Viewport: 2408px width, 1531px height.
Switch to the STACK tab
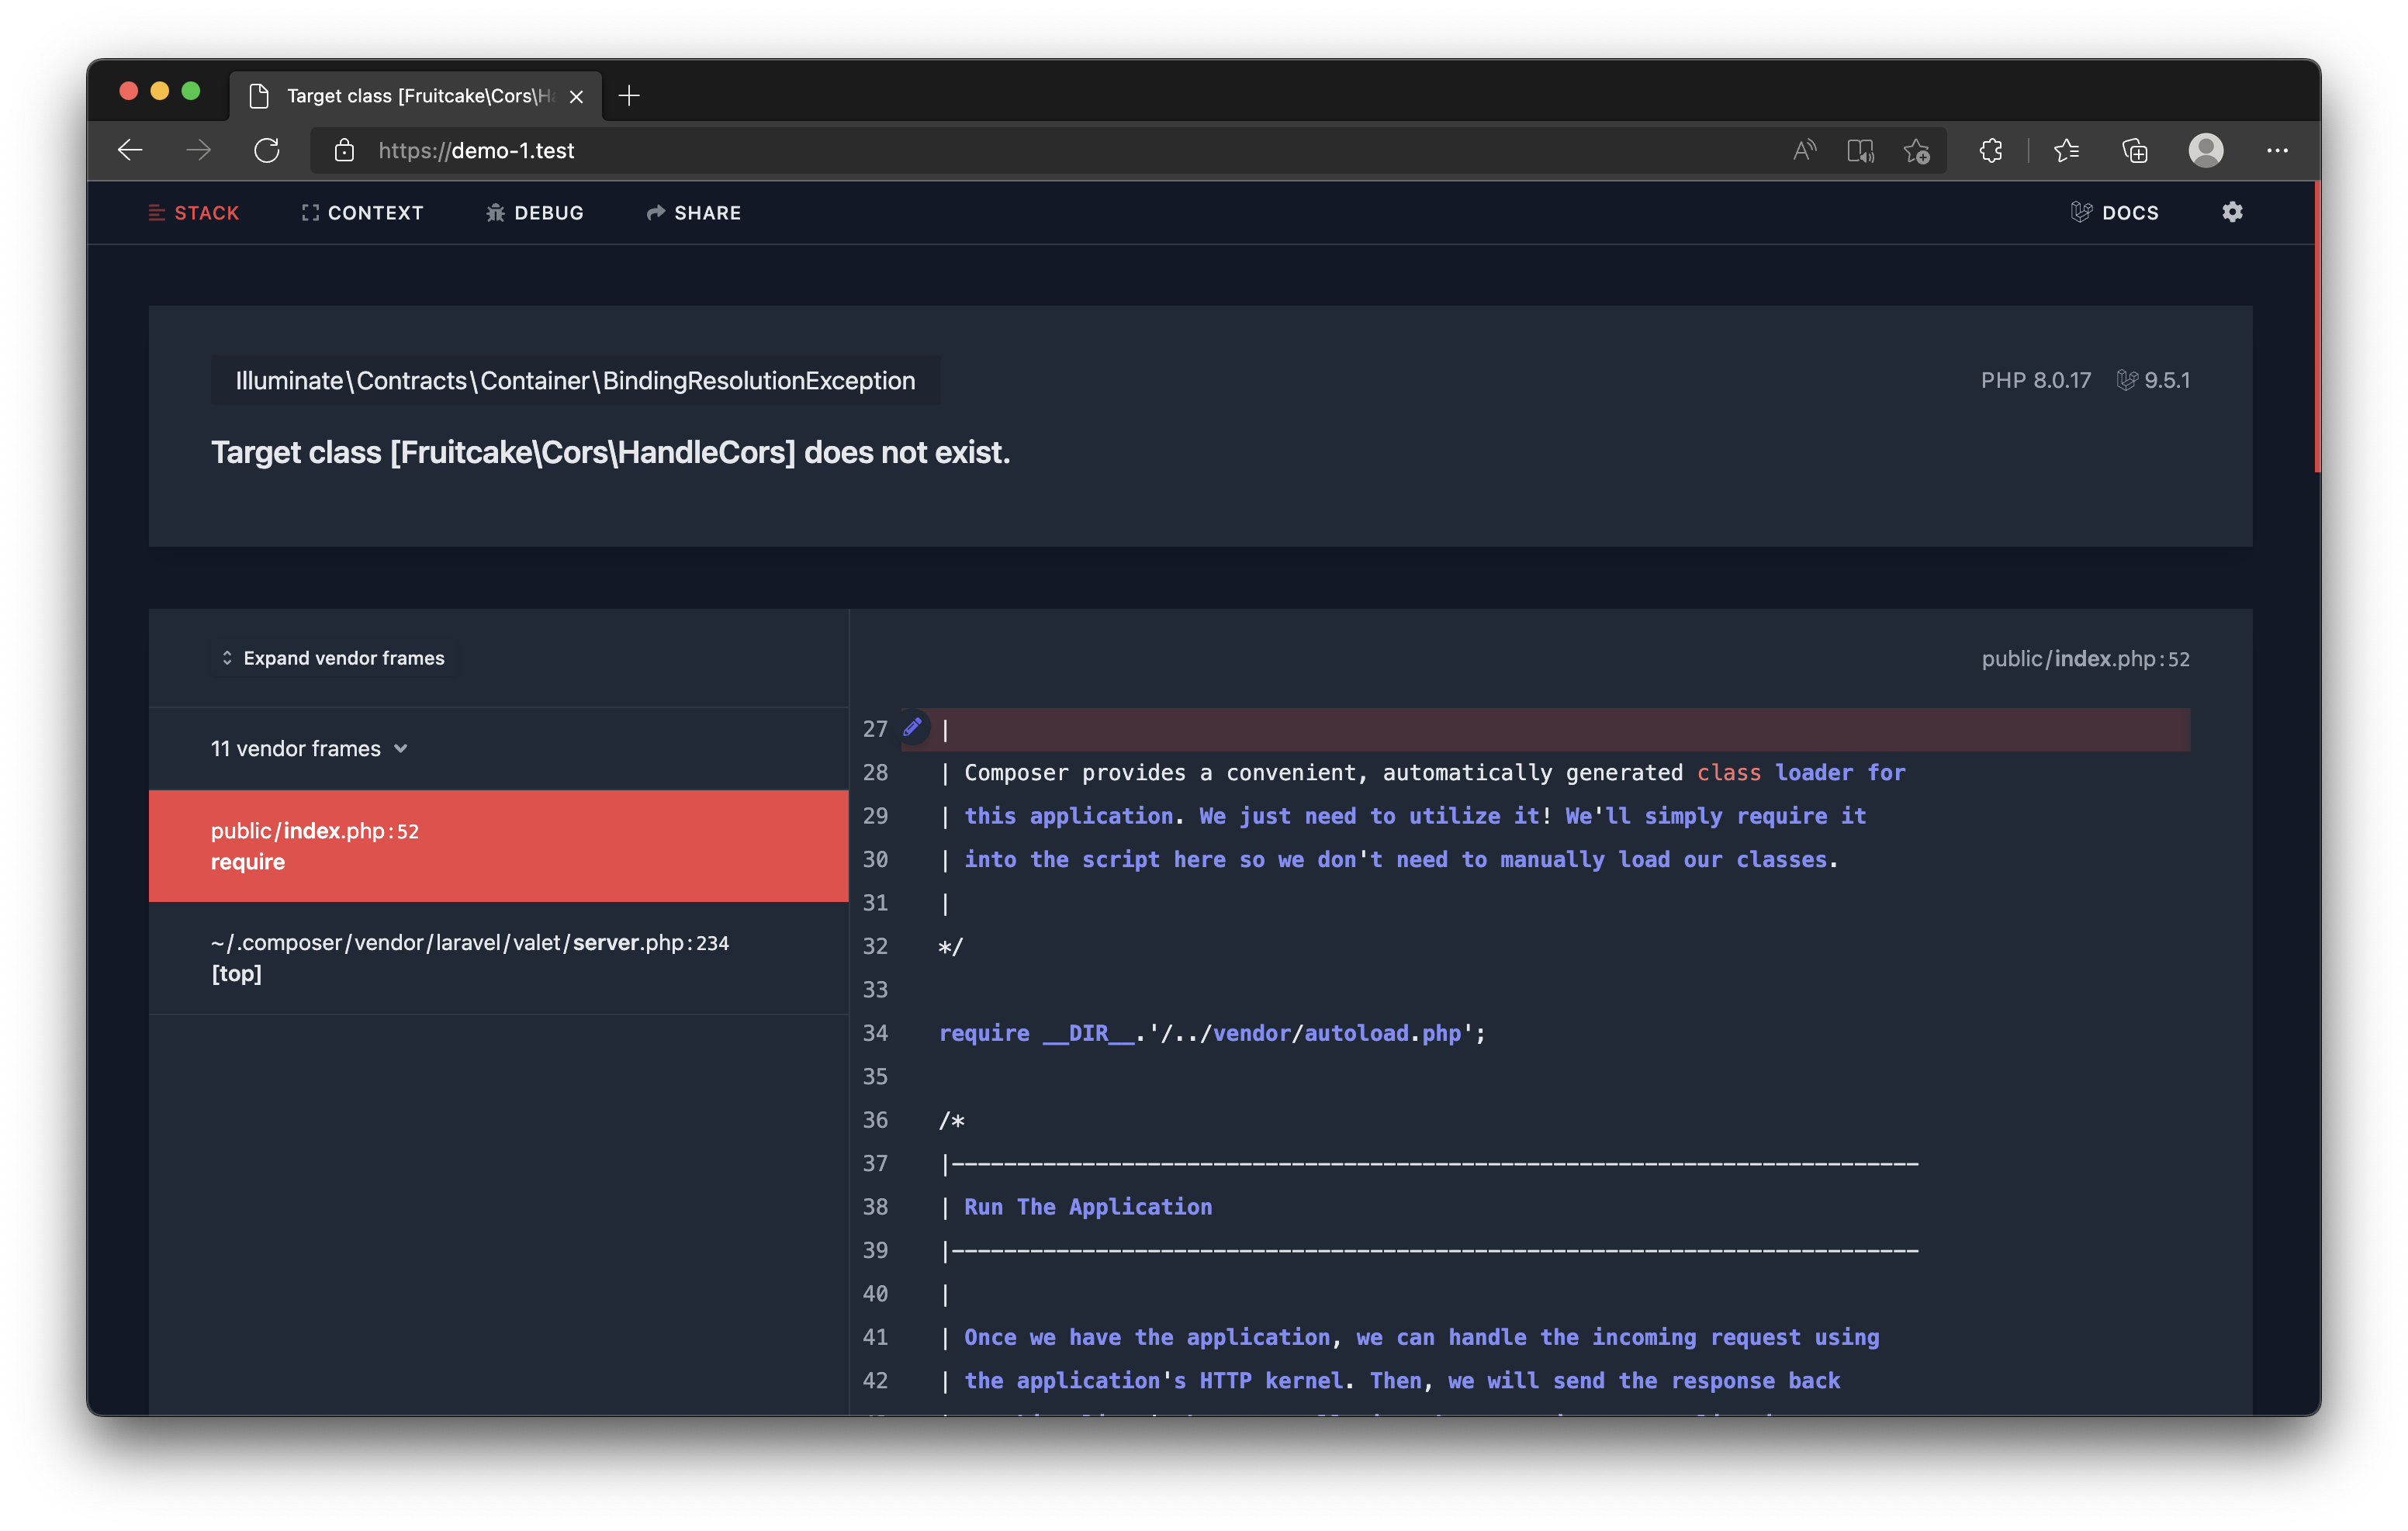(194, 212)
